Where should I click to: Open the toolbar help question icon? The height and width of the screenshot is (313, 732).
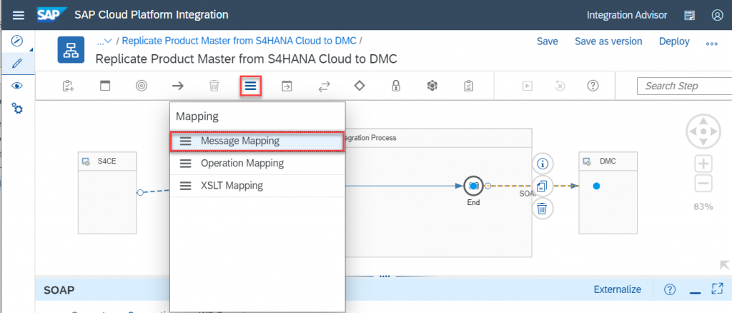[593, 86]
